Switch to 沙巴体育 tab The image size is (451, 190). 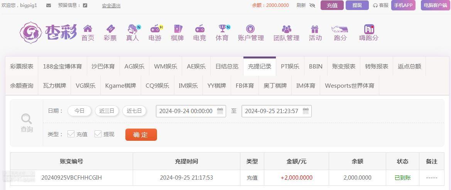(x=103, y=67)
